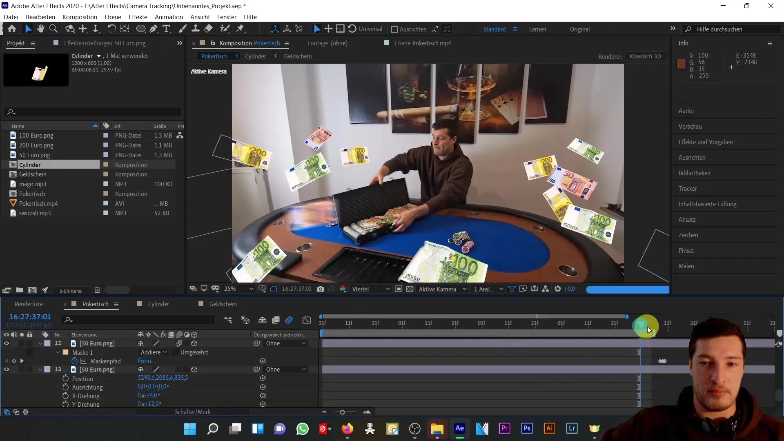Screen dimensions: 784x441
Task: Open the Komposition menu in menu bar
Action: (x=80, y=17)
